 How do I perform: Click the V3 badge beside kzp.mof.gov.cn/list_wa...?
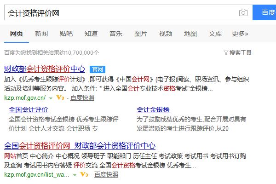coord(84,174)
